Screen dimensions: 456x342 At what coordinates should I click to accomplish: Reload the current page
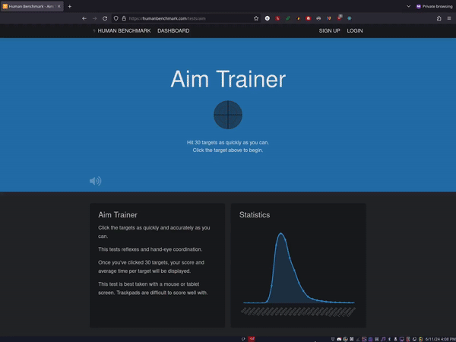[105, 18]
